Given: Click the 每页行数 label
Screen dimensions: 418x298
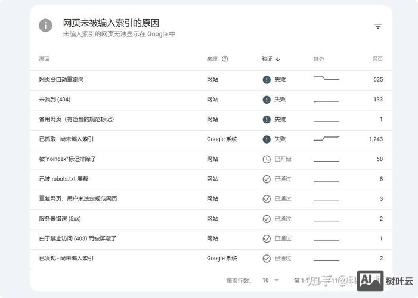Looking at the screenshot, I should pos(239,280).
